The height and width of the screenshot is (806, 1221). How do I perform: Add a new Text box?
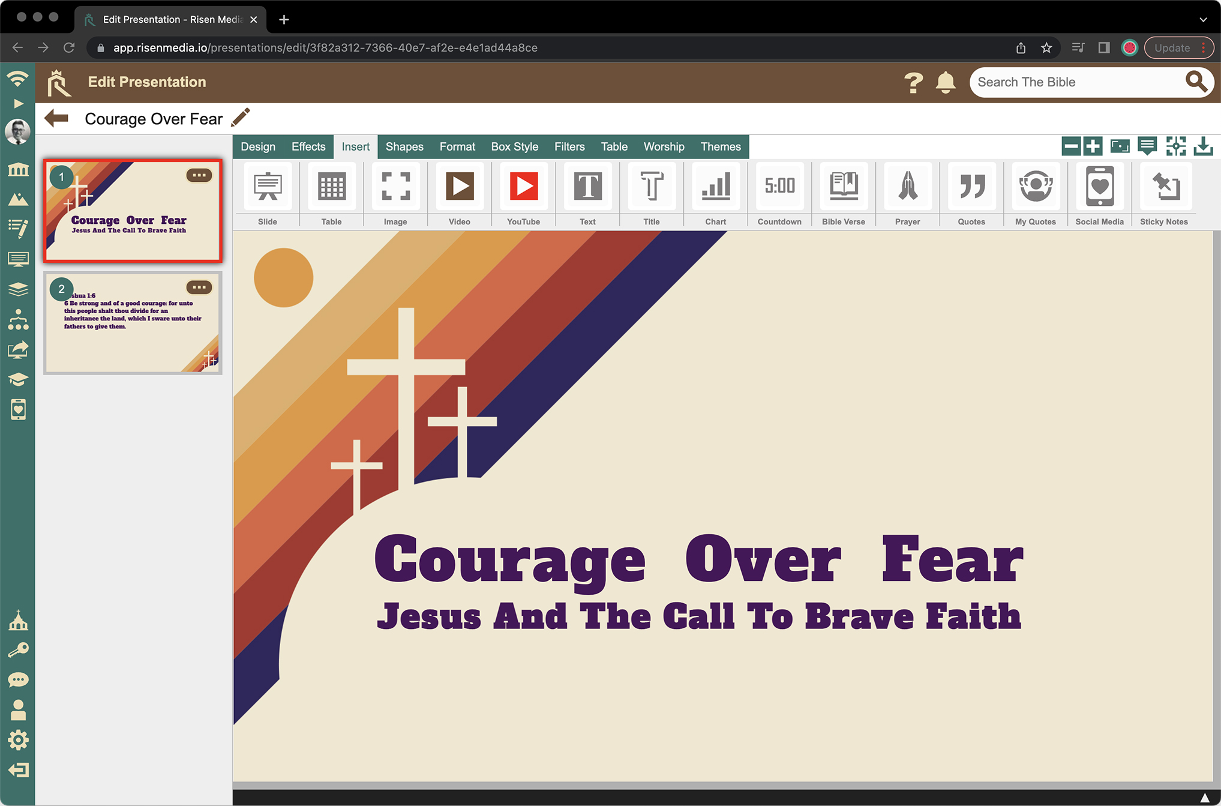pos(587,187)
